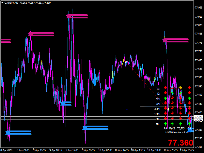Select the red diamond trendline anchor point
The height and width of the screenshot is (153, 204).
126,62
